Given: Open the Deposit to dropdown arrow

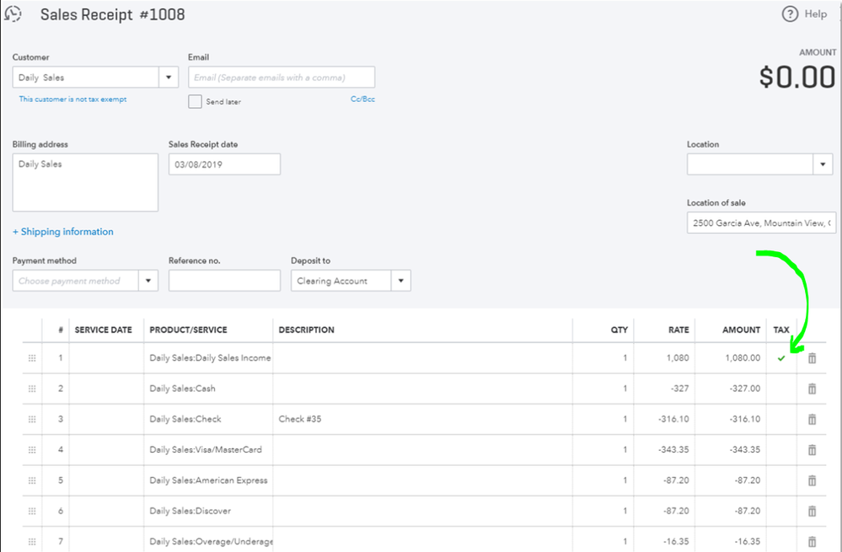Looking at the screenshot, I should pos(400,281).
